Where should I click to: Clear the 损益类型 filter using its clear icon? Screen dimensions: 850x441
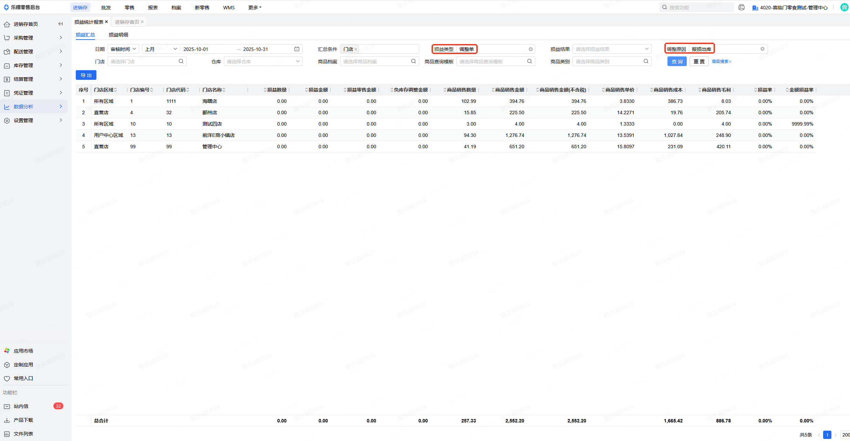coord(531,49)
